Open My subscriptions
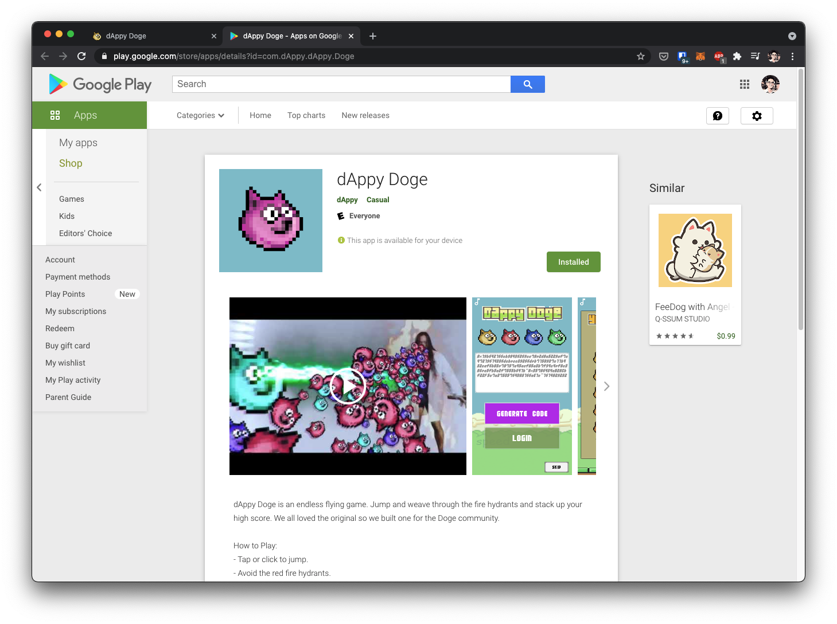Viewport: 837px width, 624px height. pos(76,311)
